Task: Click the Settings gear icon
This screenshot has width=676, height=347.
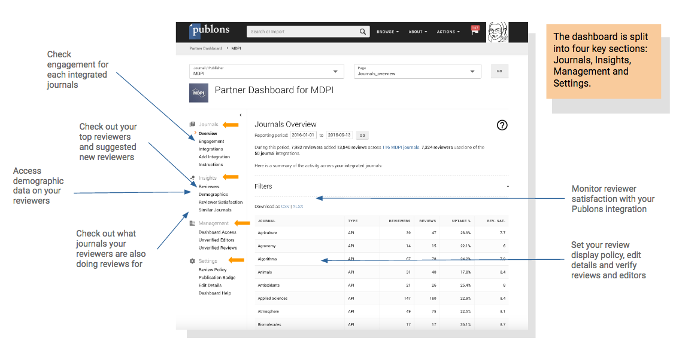Action: pos(192,261)
